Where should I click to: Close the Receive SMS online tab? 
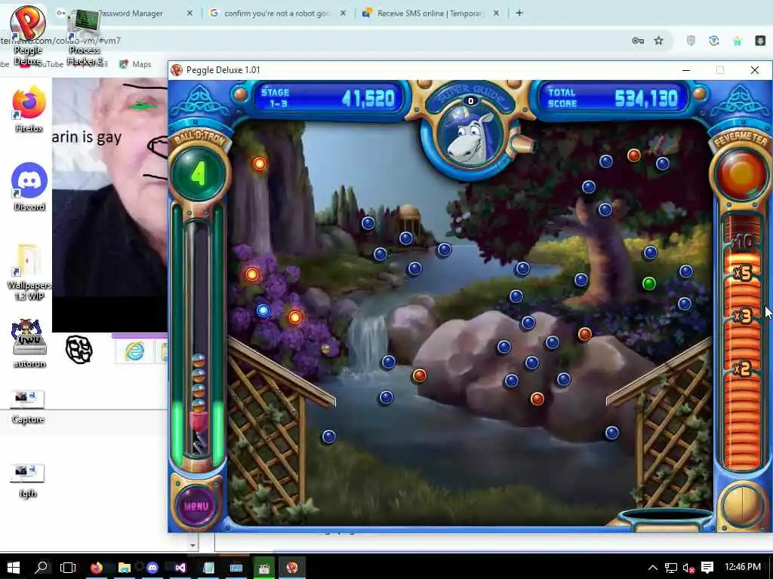(497, 14)
